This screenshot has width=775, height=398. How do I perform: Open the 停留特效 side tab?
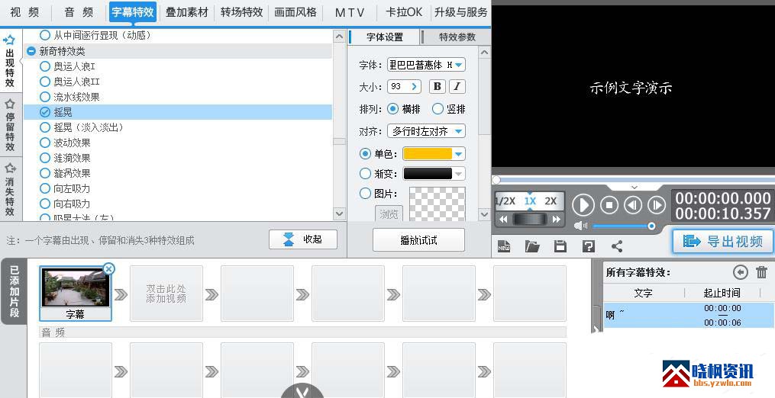point(11,124)
